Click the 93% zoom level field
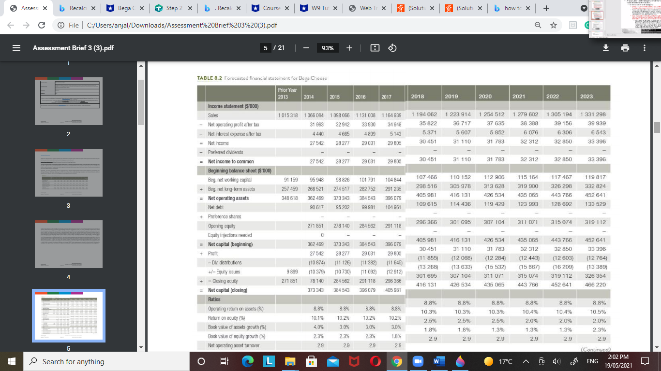Screen dimensions: 661x371 [328, 48]
